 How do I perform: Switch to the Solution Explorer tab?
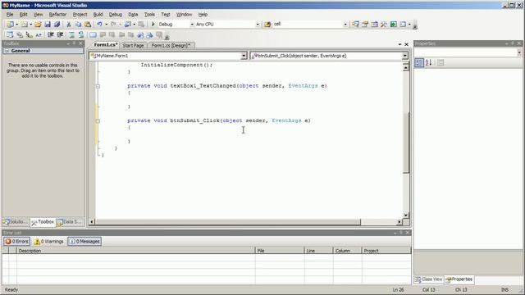click(16, 222)
